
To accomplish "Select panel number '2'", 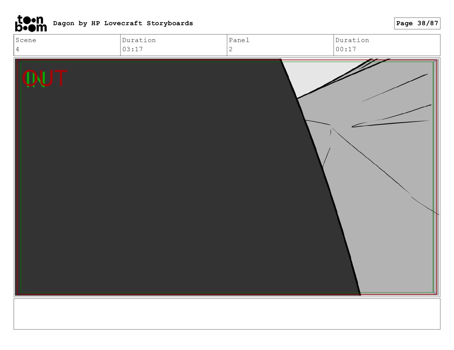I will 231,49.
